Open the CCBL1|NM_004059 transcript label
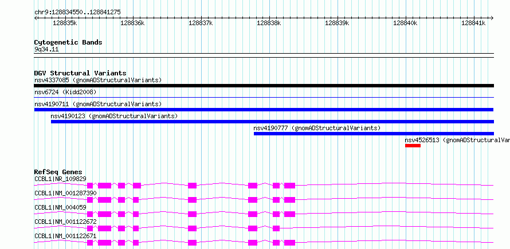The height and width of the screenshot is (249, 510). [x=60, y=207]
